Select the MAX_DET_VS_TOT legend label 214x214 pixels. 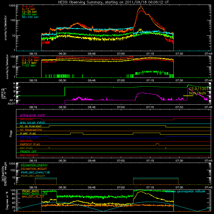33,197
